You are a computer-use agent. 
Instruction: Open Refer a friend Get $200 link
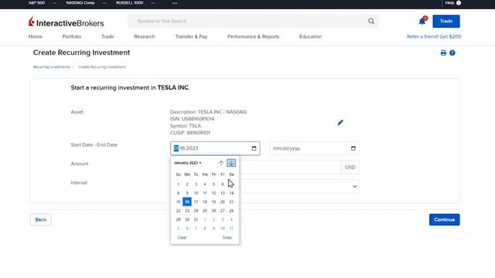click(x=434, y=36)
